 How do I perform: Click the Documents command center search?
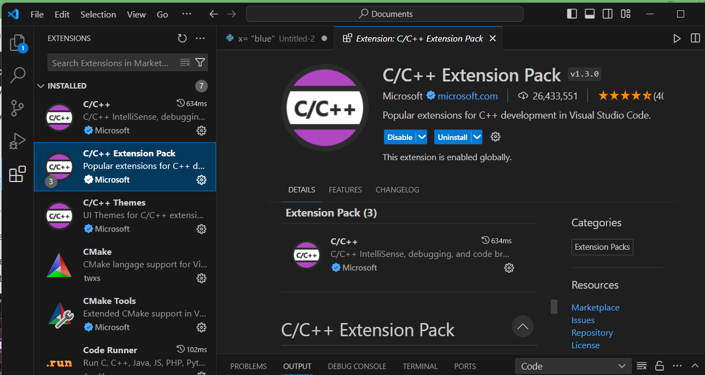384,14
